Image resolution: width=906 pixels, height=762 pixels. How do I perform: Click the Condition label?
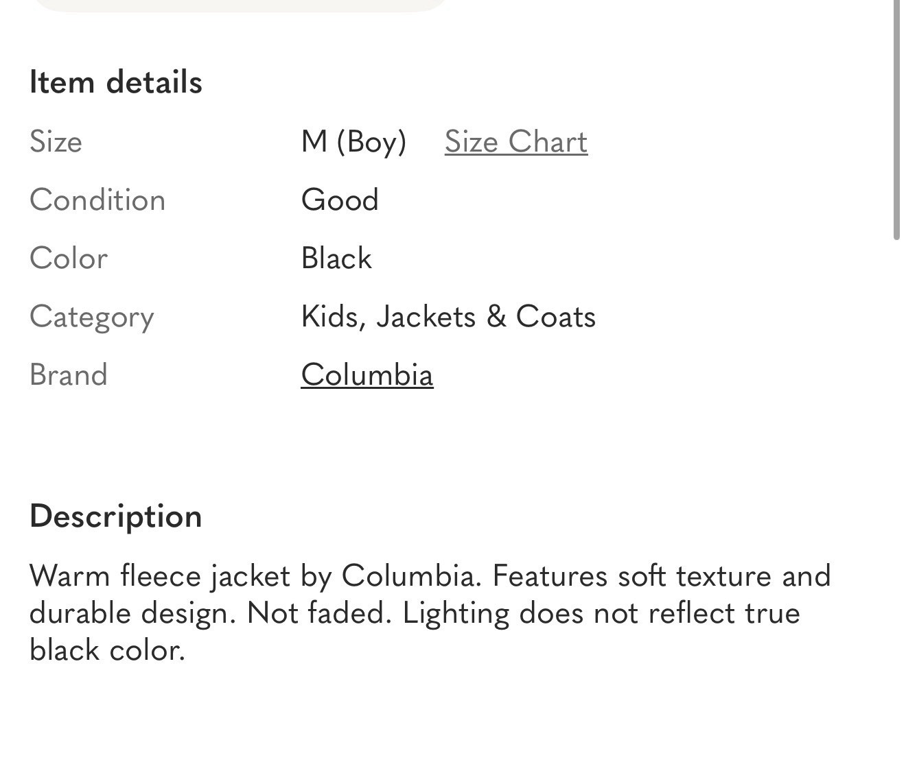point(97,200)
